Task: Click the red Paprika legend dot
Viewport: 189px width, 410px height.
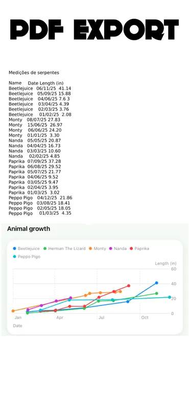Action: click(x=131, y=249)
